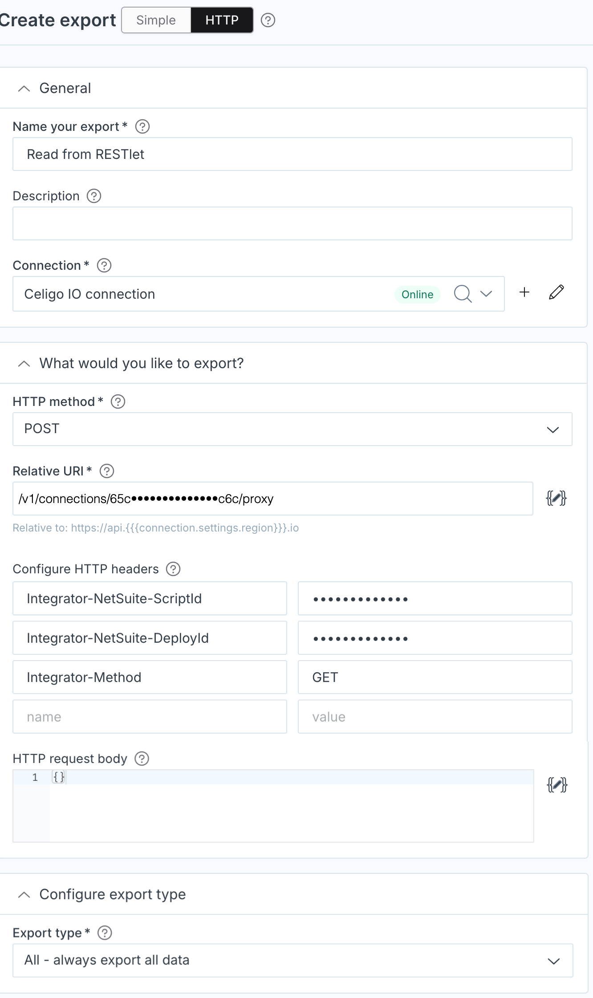The height and width of the screenshot is (998, 593).
Task: Open the Export type dropdown
Action: pos(292,961)
